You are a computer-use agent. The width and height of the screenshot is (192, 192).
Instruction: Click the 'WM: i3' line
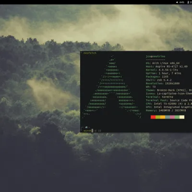pos(151,87)
